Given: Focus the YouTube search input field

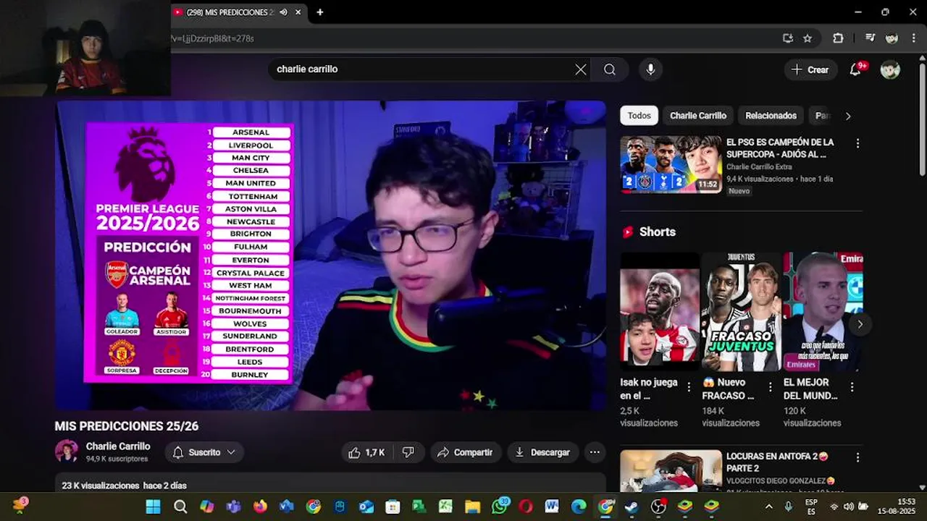Looking at the screenshot, I should pyautogui.click(x=423, y=69).
